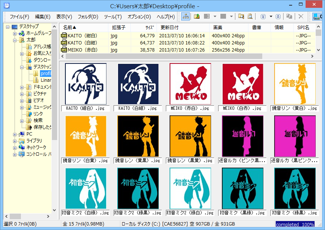Screen dimensions: 325x230
Task: Click the X delete icon on the toolbar
Action: click(x=300, y=17)
